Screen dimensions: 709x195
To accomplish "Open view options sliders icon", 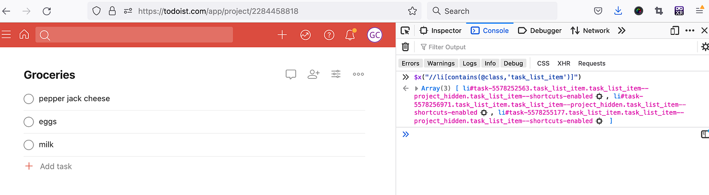I will 336,74.
